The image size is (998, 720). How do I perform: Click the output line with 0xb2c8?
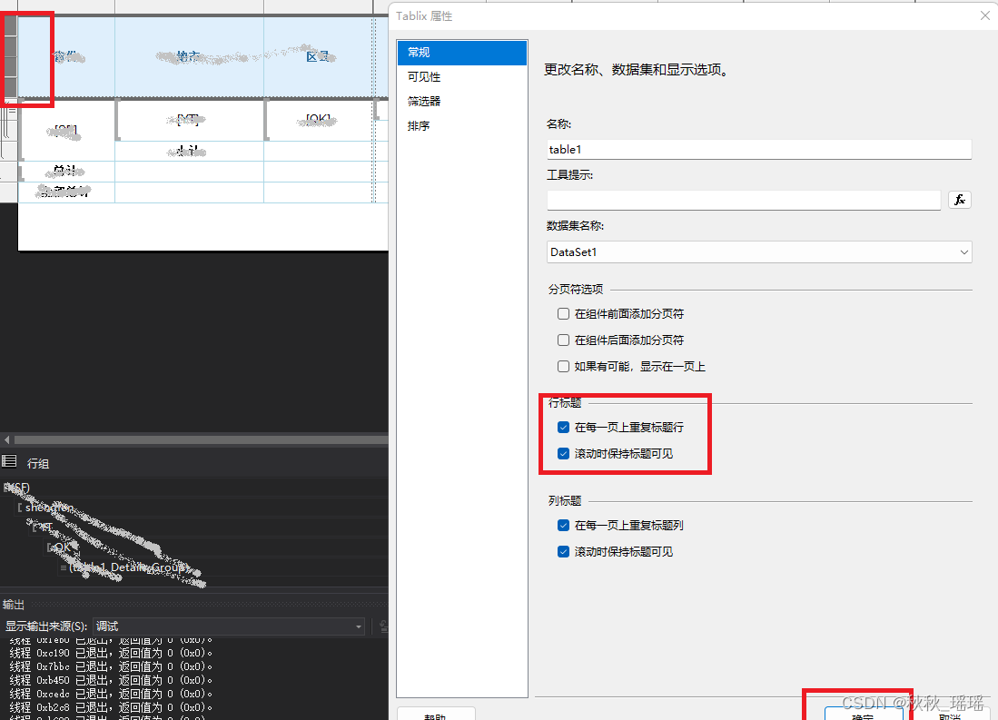click(111, 707)
